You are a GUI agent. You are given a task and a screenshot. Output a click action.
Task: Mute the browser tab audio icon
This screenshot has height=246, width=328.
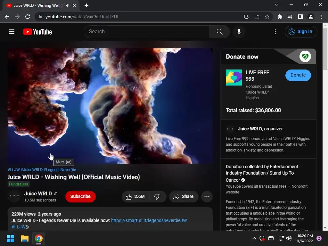[x=67, y=5]
